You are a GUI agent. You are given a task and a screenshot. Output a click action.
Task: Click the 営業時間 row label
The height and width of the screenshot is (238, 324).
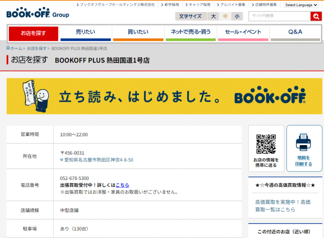pyautogui.click(x=30, y=134)
